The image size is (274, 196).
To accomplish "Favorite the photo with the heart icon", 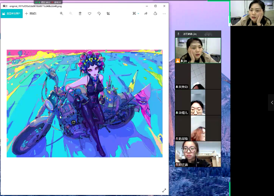I will [89, 13].
